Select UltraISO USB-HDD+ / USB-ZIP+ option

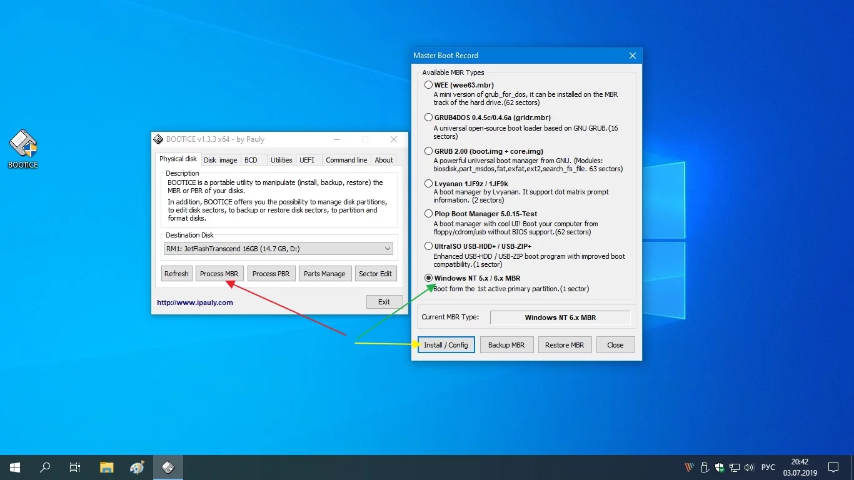coord(428,246)
